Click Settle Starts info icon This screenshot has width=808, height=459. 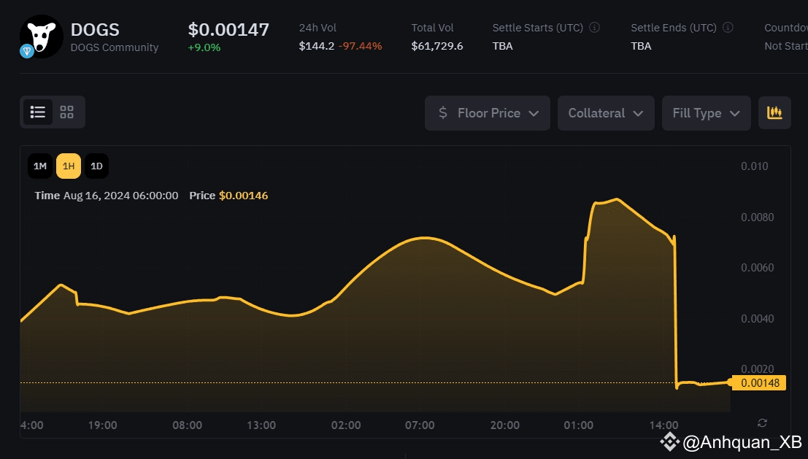(594, 27)
